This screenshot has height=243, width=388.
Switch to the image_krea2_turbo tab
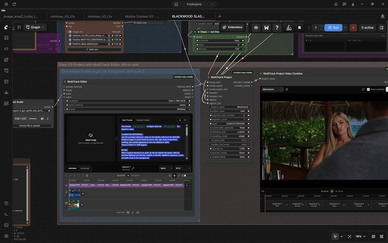click(x=21, y=16)
